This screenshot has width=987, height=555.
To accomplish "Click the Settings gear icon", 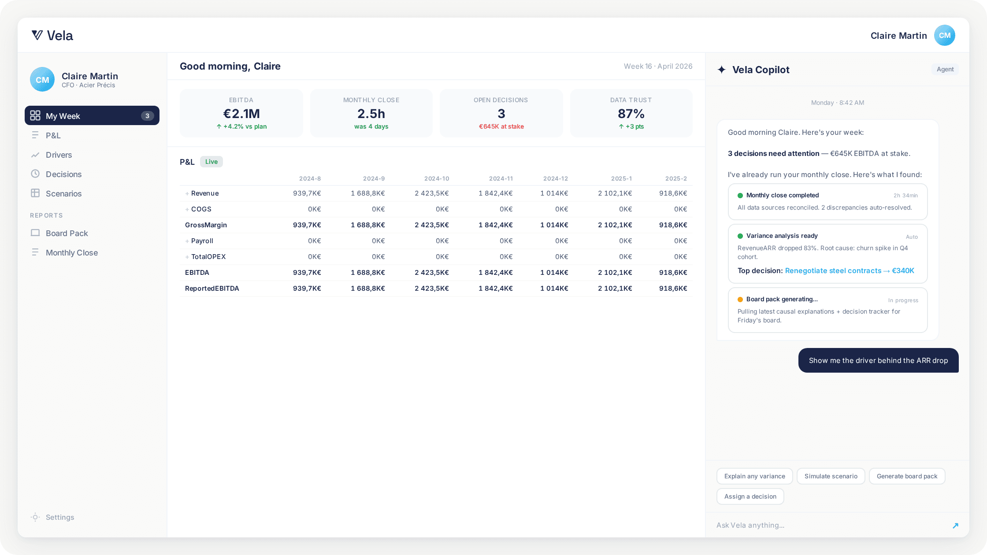I will pos(35,517).
